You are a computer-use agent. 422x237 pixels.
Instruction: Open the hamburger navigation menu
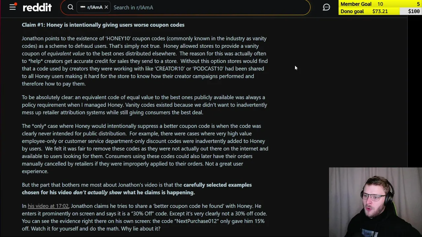13,7
